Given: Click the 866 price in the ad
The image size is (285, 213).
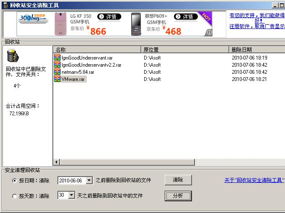Looking at the screenshot, I should pyautogui.click(x=98, y=31).
